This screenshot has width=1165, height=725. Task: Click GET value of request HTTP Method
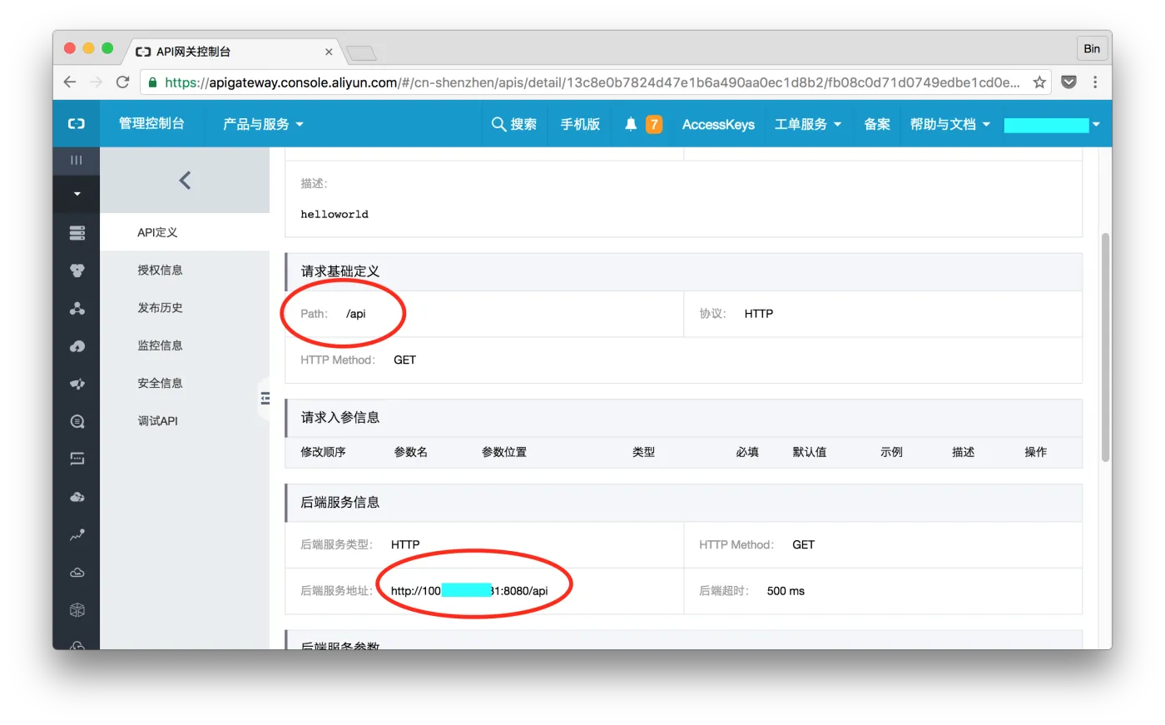[x=404, y=360]
